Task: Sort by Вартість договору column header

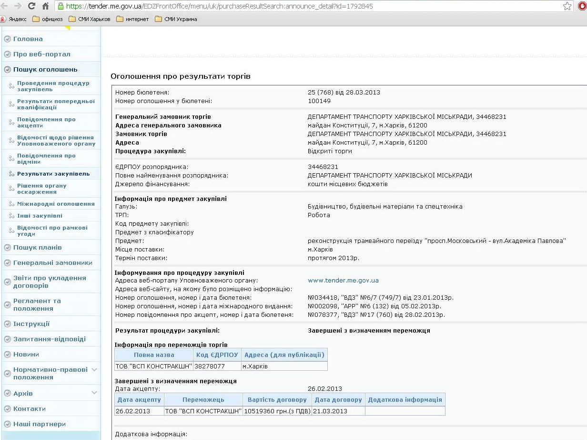Action: pos(277,399)
